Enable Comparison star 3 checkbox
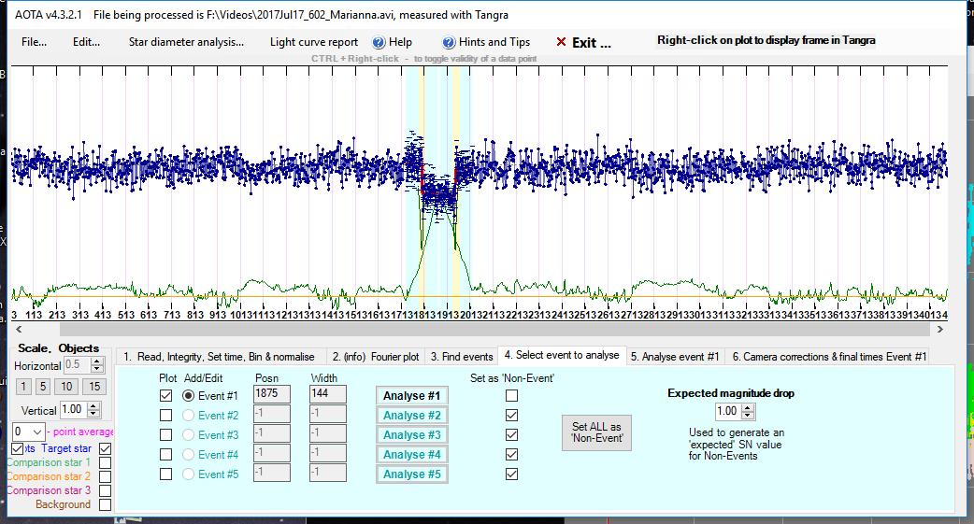This screenshot has width=974, height=524. [105, 490]
